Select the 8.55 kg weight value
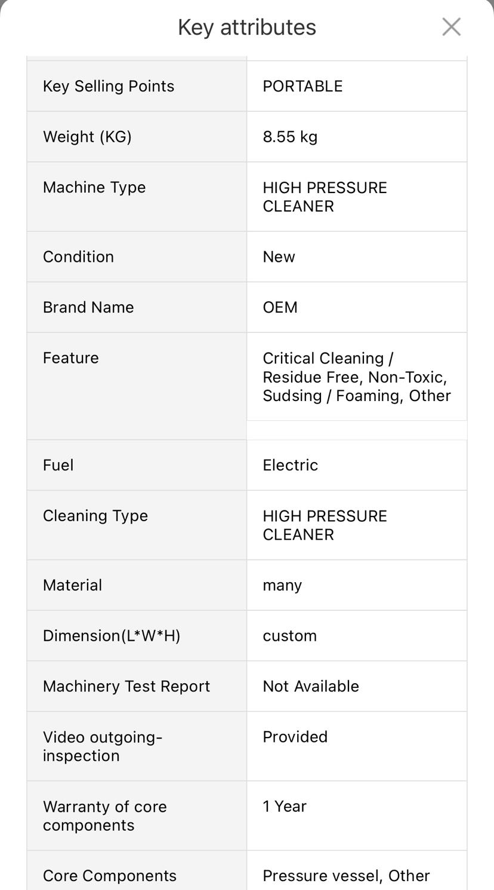The height and width of the screenshot is (890, 494). coord(290,137)
